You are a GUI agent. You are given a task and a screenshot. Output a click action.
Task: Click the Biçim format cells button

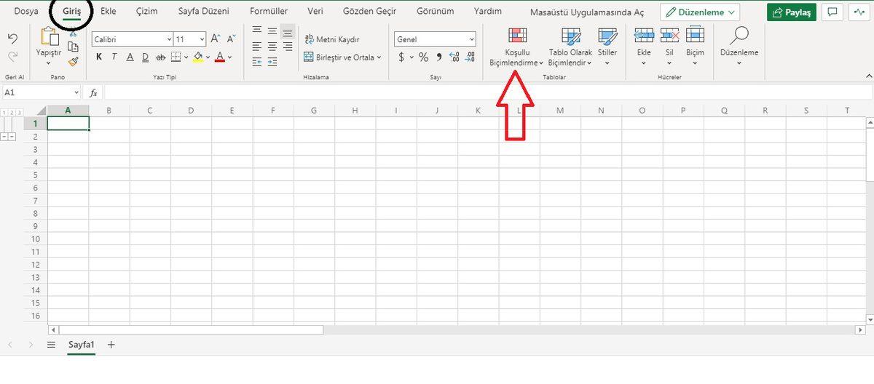pyautogui.click(x=696, y=47)
